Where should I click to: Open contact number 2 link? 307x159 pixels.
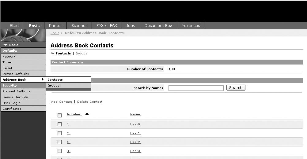coord(69,133)
